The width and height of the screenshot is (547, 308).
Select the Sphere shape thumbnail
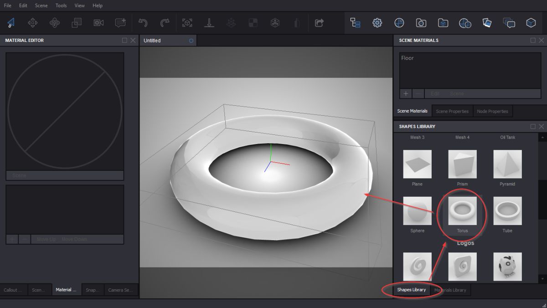point(417,211)
